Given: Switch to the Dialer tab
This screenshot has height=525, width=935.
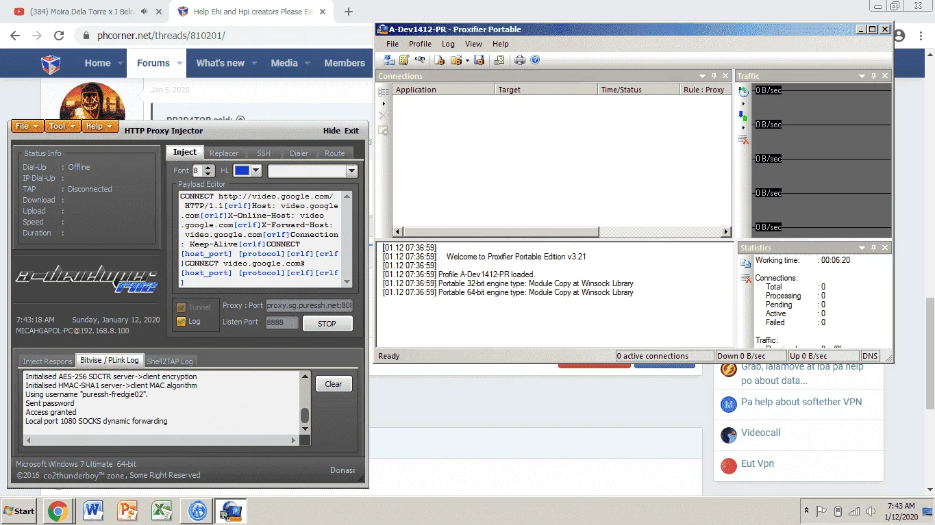Looking at the screenshot, I should point(299,153).
